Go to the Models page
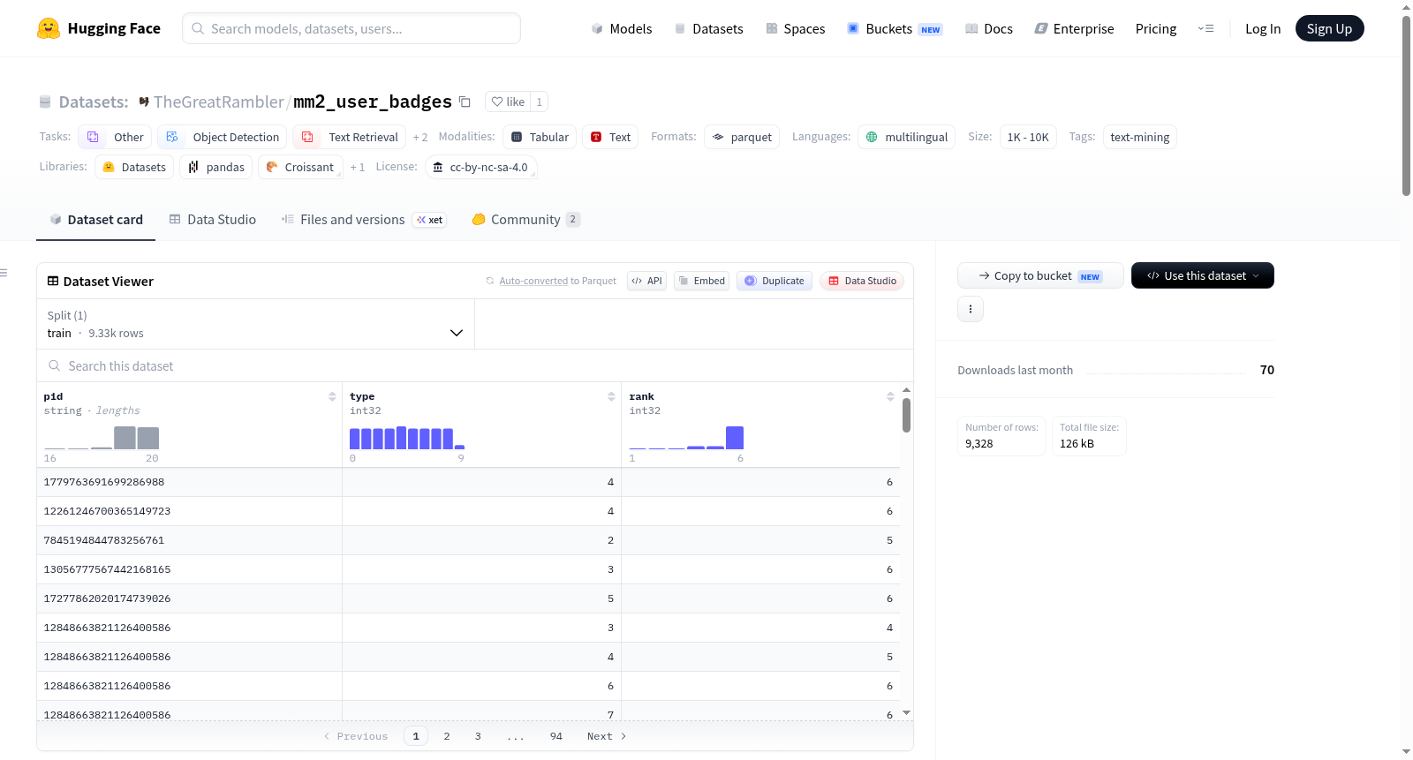Screen dimensions: 1413x760 click(x=622, y=28)
